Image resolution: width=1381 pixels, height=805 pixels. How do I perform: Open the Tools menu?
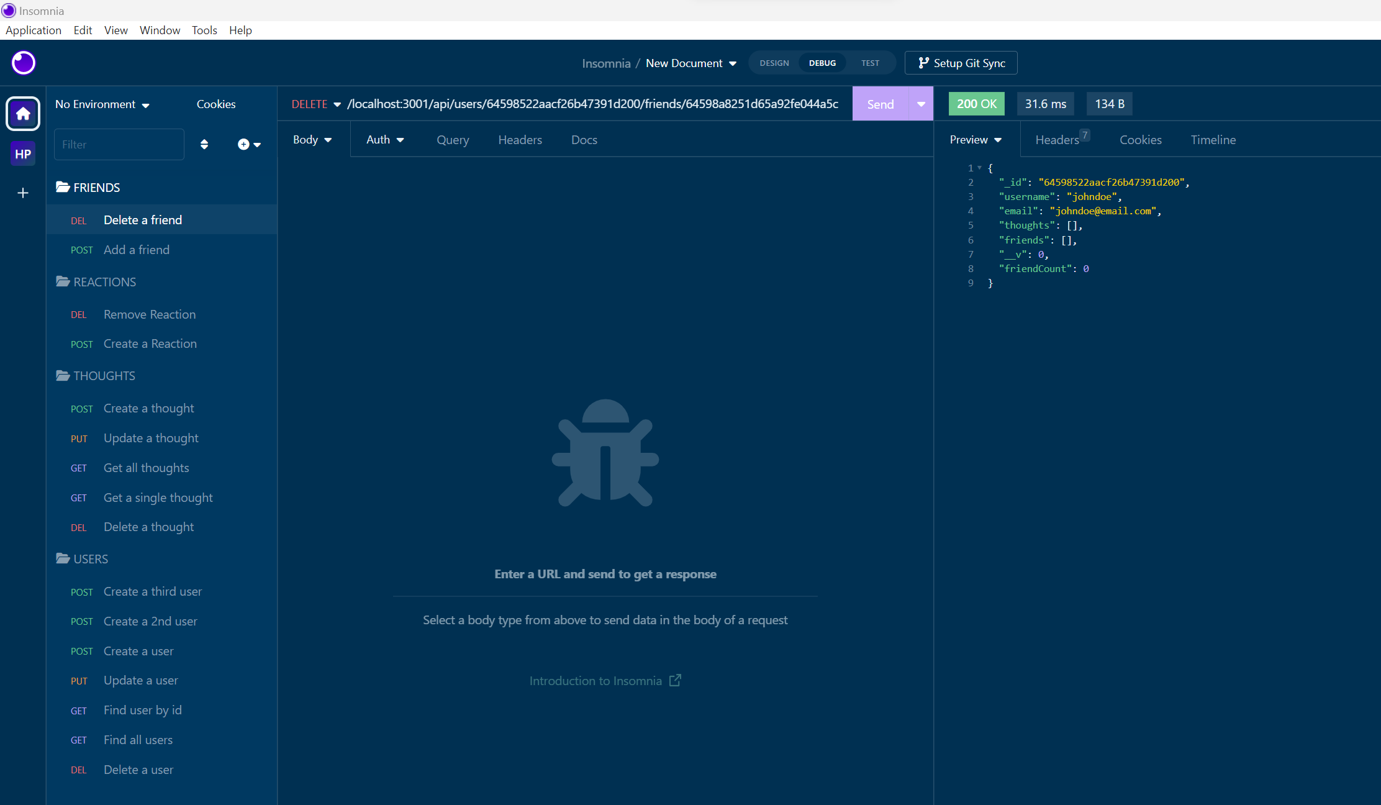204,30
